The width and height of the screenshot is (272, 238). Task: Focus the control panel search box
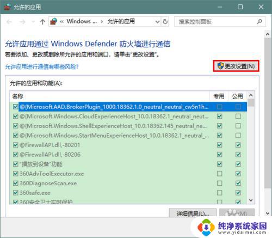coord(220,22)
